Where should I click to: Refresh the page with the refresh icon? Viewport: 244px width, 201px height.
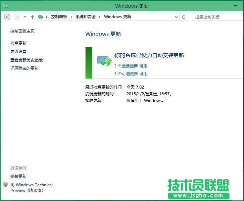pyautogui.click(x=184, y=17)
